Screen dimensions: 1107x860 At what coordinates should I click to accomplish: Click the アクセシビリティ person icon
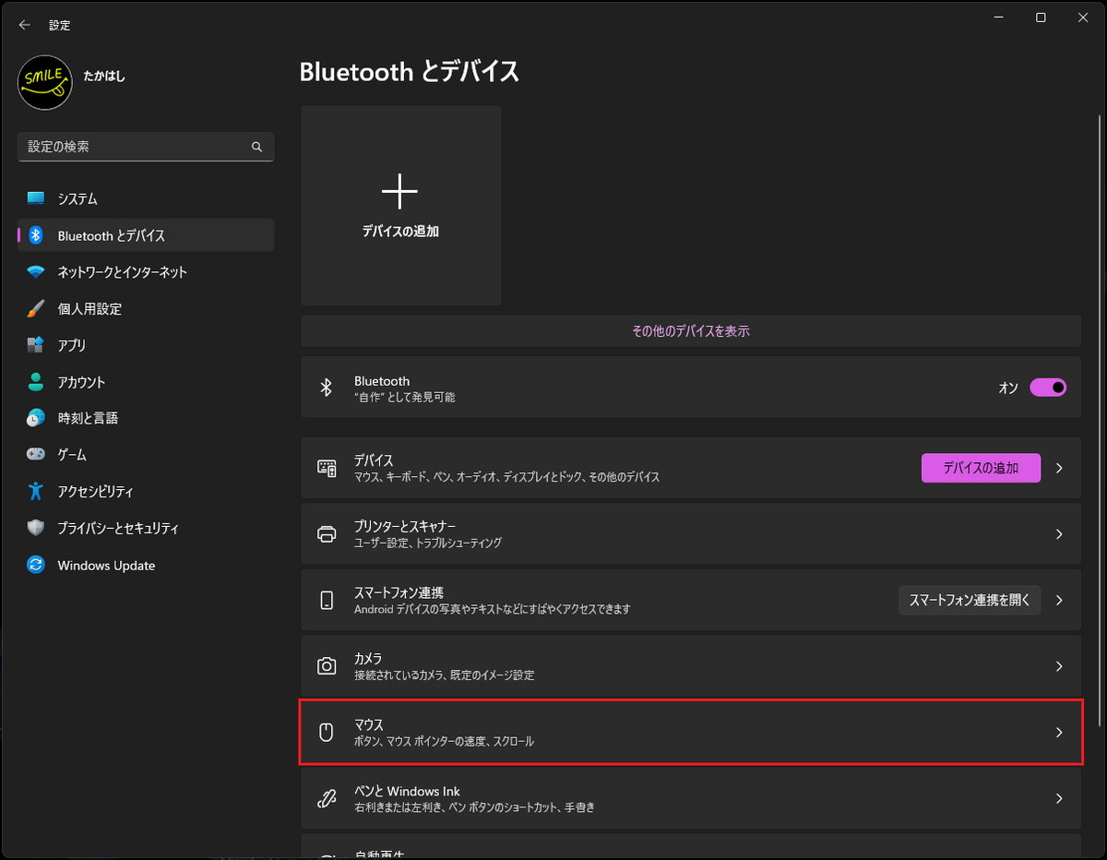point(36,491)
